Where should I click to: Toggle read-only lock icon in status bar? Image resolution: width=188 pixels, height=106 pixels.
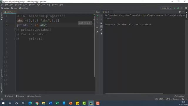coord(183,99)
